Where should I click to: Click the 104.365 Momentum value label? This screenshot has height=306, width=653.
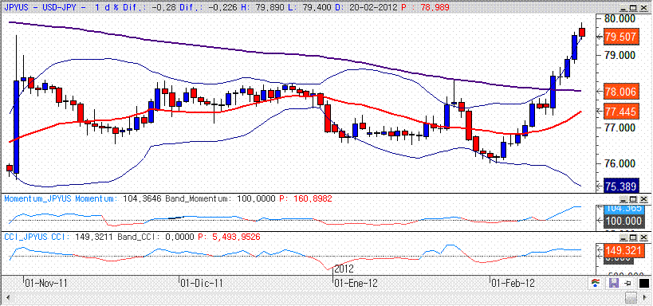623,209
